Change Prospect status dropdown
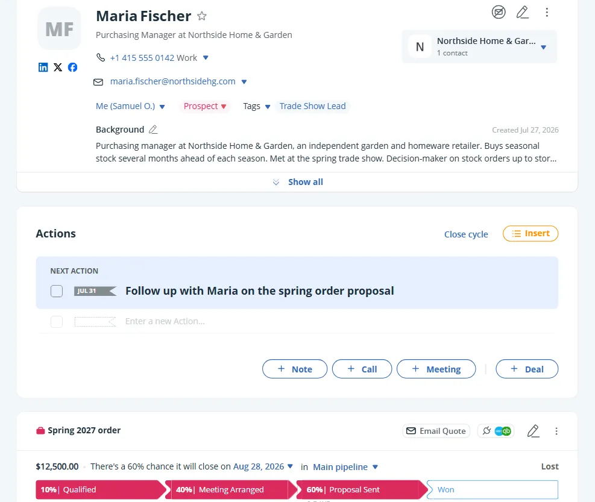The width and height of the screenshot is (595, 502). pos(204,106)
